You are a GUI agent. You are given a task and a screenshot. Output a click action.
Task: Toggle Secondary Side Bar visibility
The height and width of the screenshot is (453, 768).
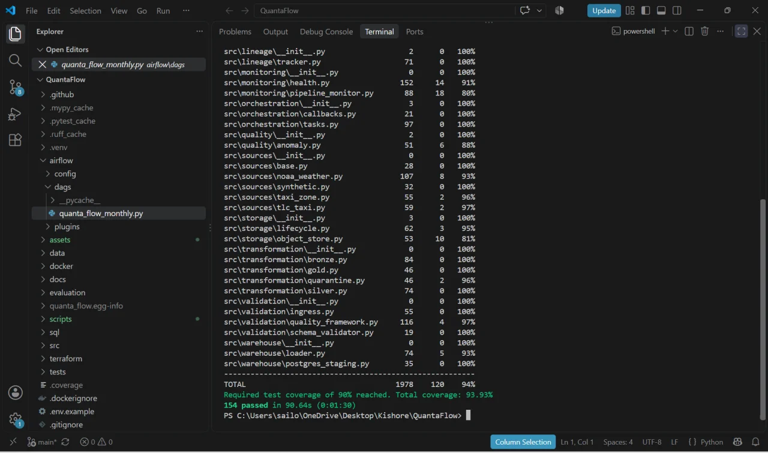click(x=677, y=11)
